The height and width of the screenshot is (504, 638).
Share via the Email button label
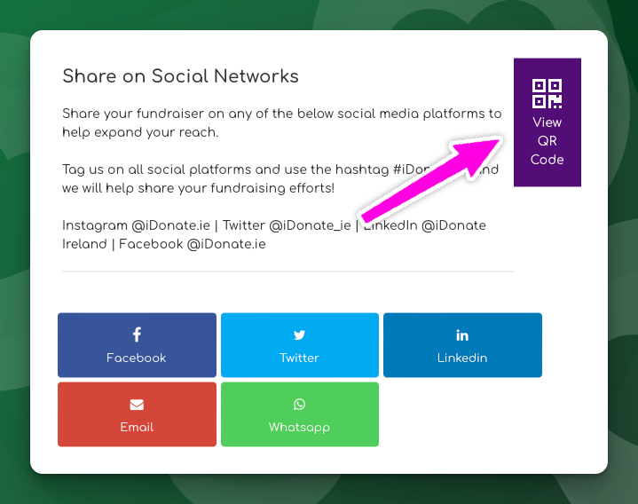tap(137, 427)
